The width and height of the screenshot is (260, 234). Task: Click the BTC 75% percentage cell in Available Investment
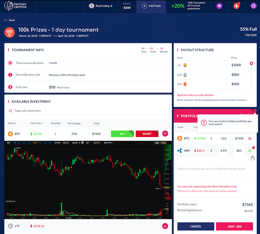[74, 134]
